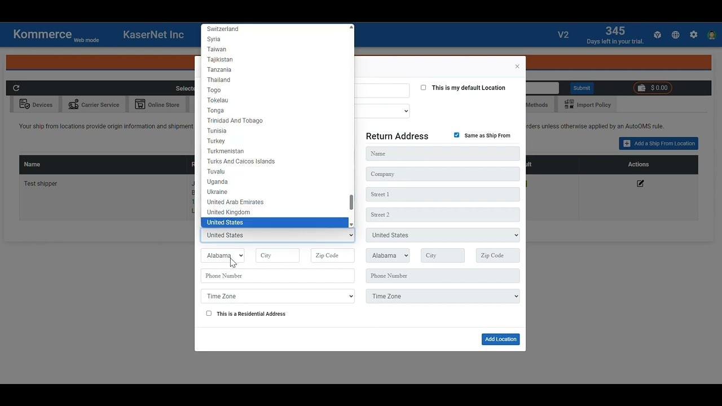
Task: Click the country list scroll-down arrow
Action: (351, 224)
